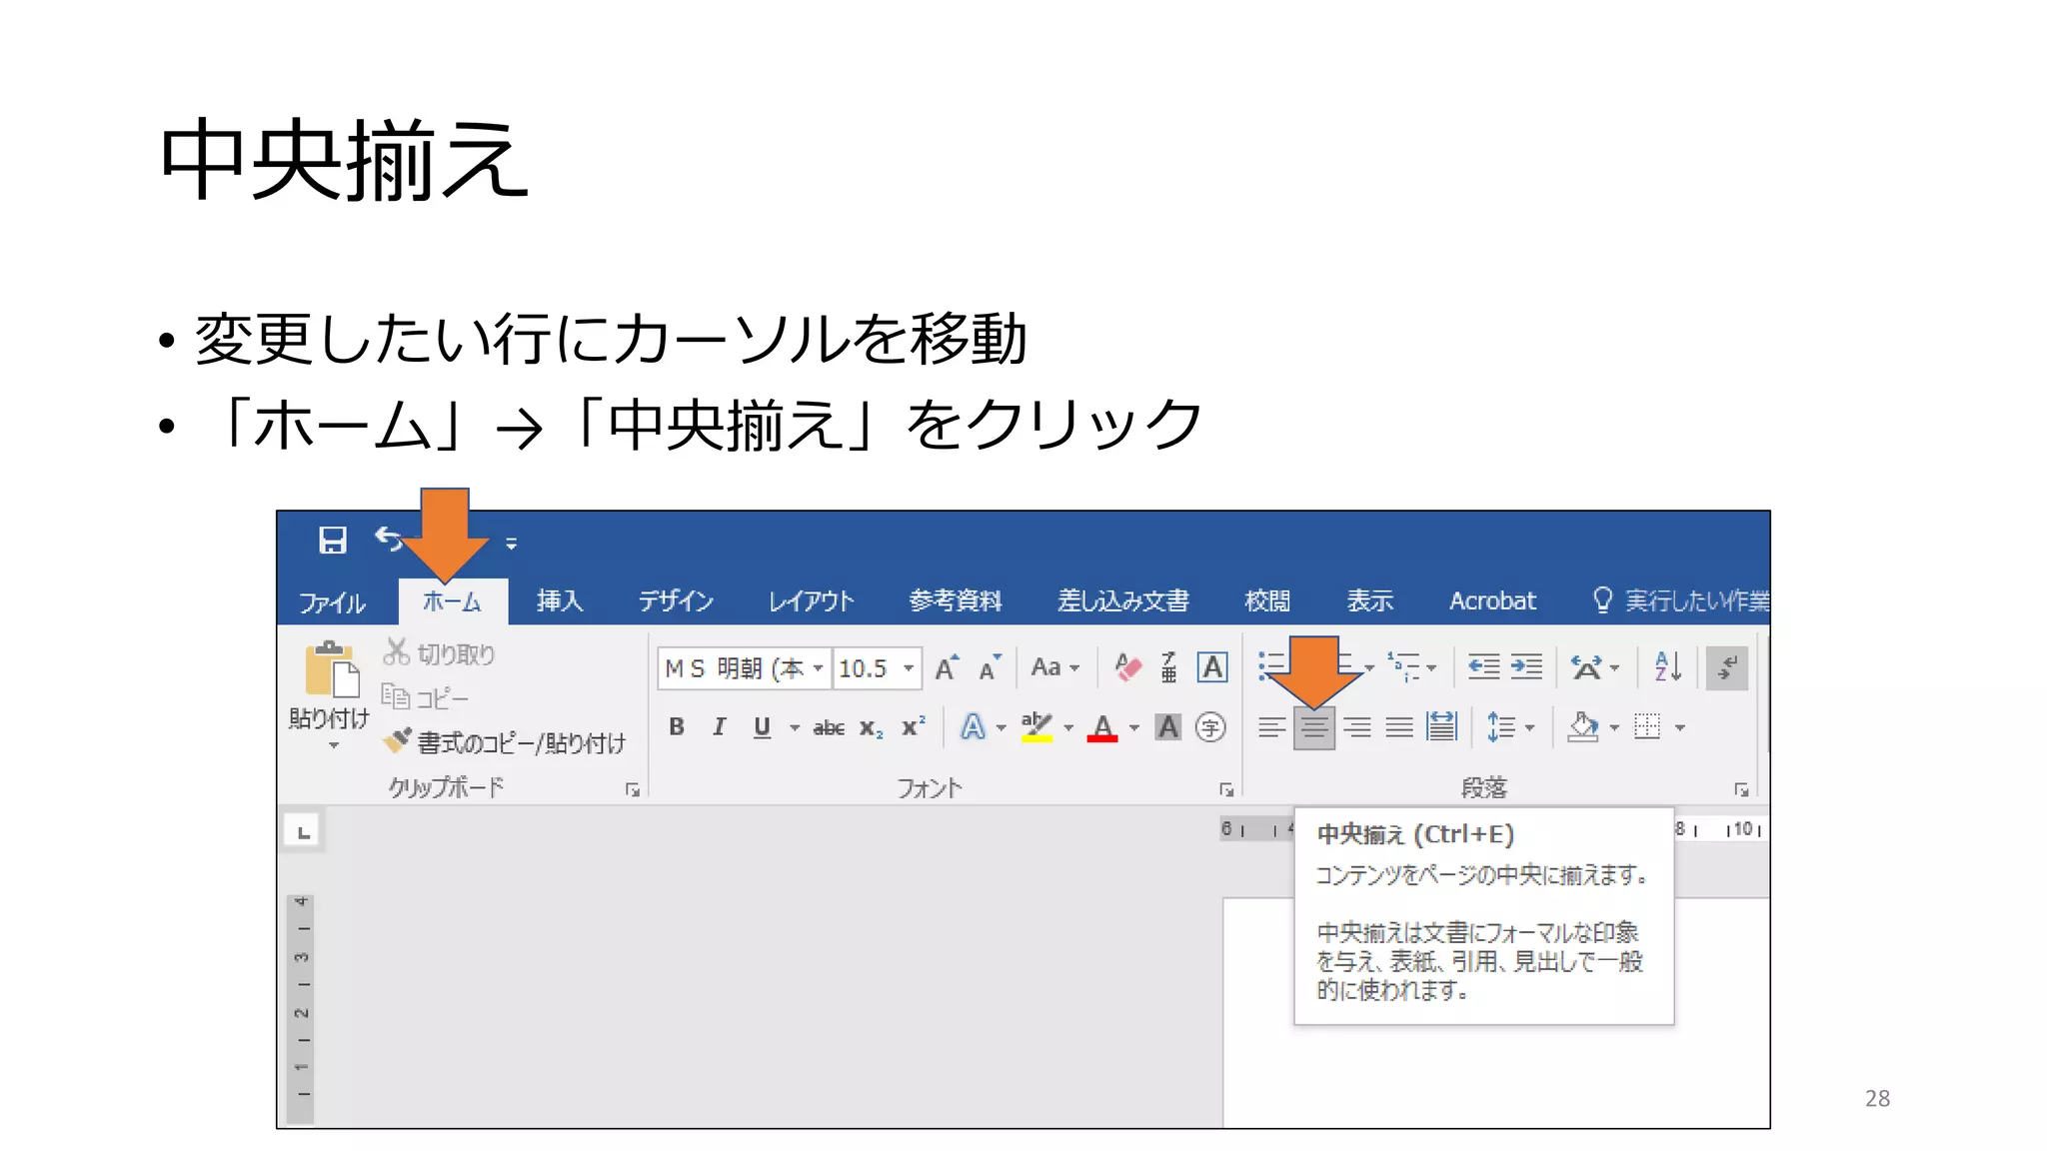2047x1151 pixels.
Task: Click the clear formatting eraser icon
Action: click(1128, 667)
